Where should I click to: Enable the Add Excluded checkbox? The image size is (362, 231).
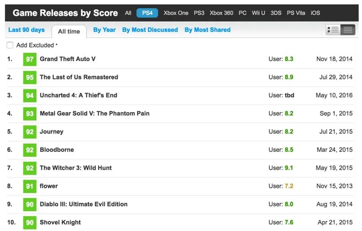(x=10, y=45)
